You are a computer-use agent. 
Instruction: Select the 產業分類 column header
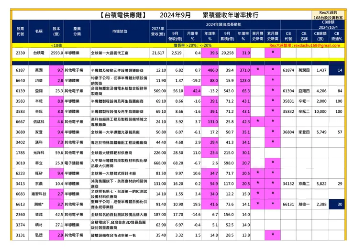coord(77,32)
